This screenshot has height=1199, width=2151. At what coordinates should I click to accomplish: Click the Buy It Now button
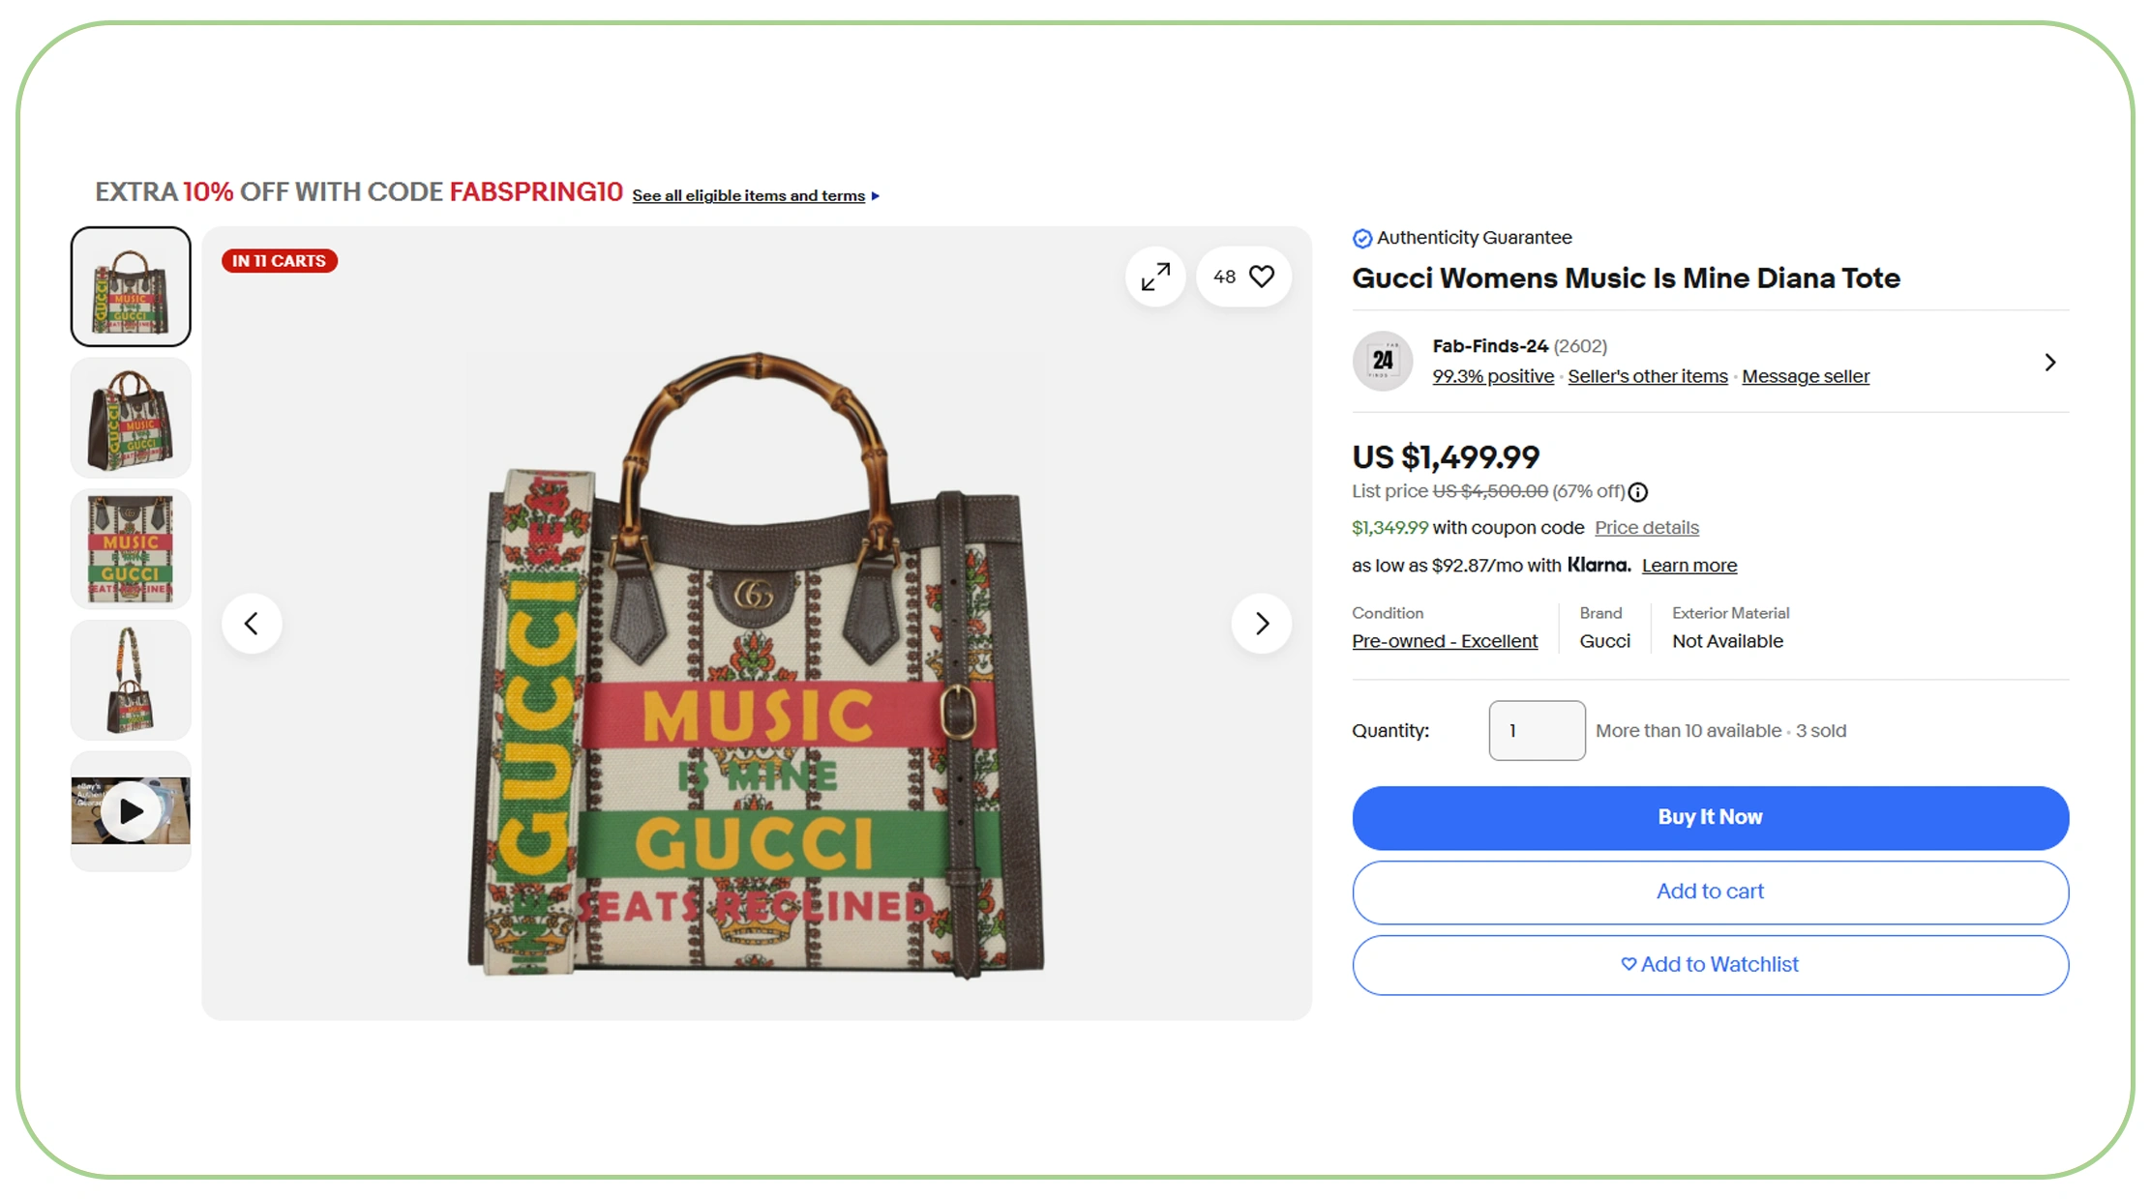[x=1710, y=818]
